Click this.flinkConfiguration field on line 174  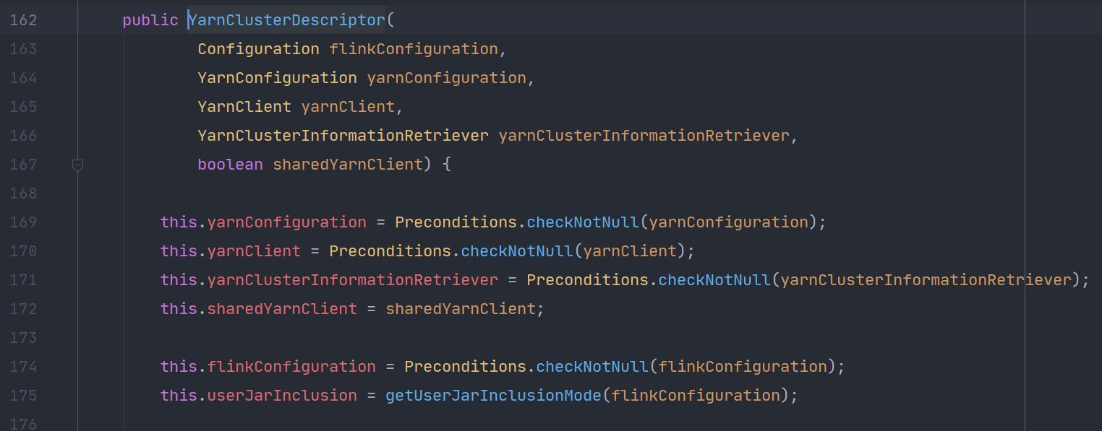click(x=291, y=367)
